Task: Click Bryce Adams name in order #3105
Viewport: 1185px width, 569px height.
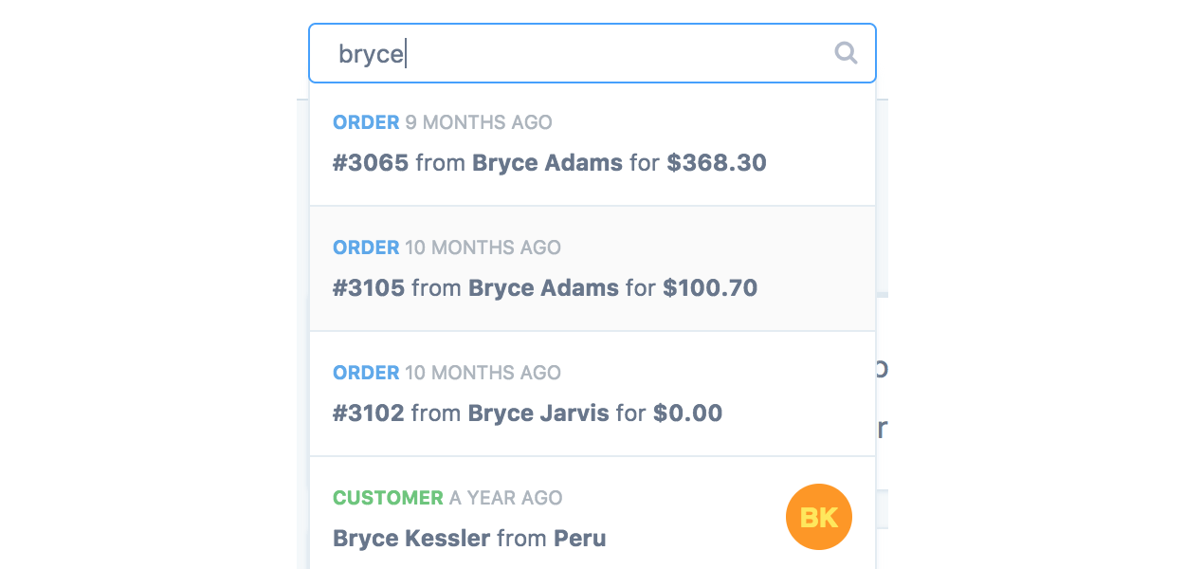Action: [x=543, y=288]
